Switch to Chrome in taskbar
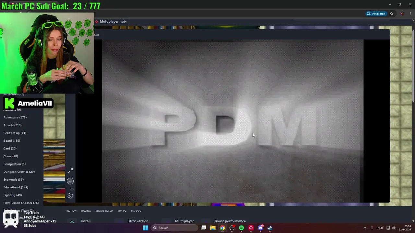 tap(222, 228)
